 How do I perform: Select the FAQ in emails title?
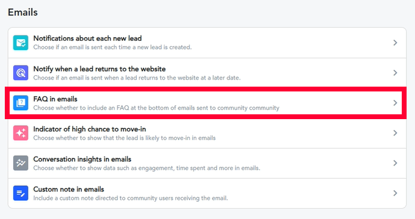pos(55,99)
